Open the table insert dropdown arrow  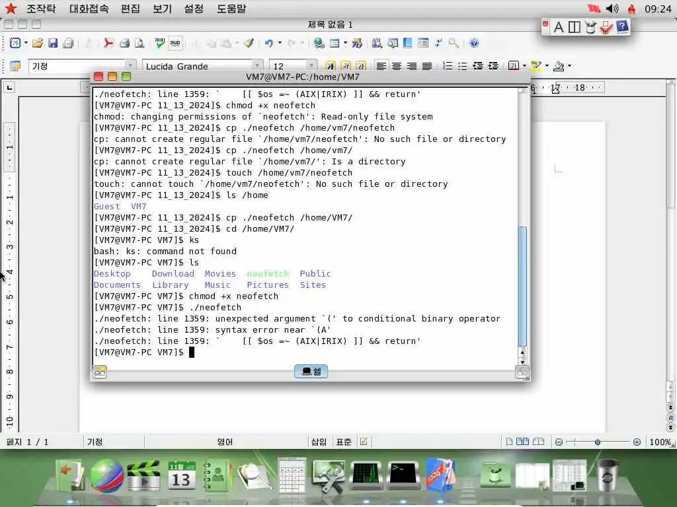tap(345, 43)
